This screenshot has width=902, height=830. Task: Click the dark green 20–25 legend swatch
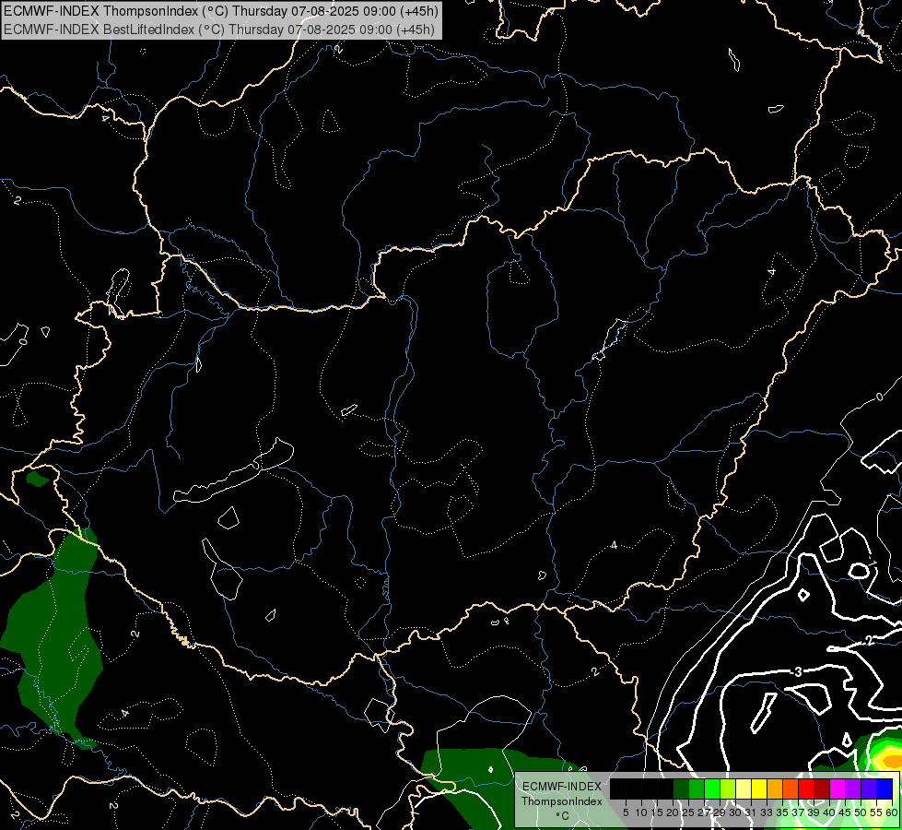point(681,789)
